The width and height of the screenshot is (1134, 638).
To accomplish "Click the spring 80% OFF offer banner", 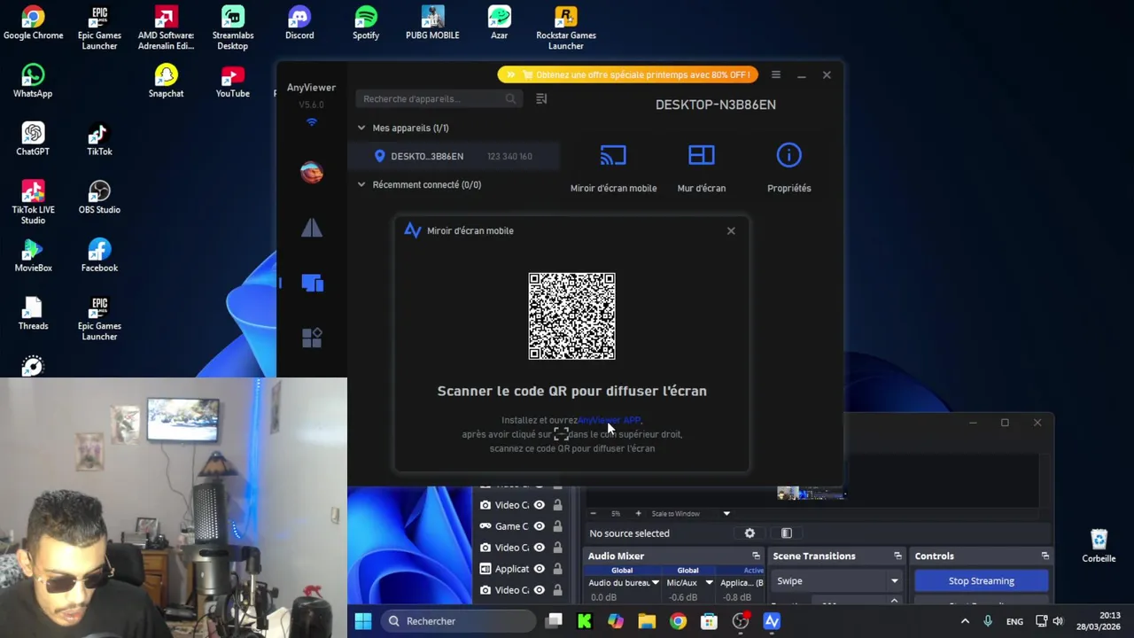I will pos(628,74).
